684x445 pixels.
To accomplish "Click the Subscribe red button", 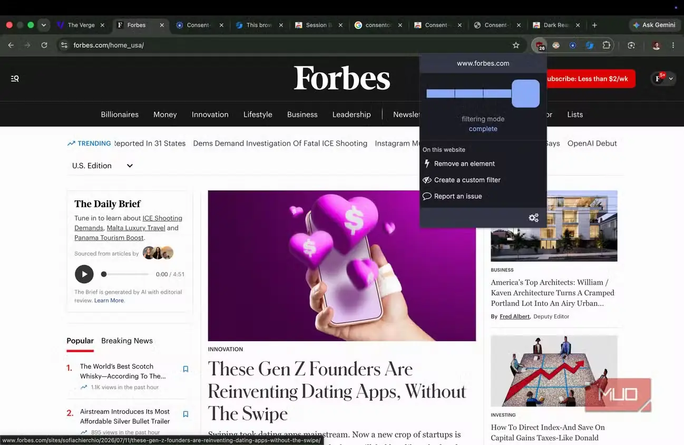I will pyautogui.click(x=591, y=79).
